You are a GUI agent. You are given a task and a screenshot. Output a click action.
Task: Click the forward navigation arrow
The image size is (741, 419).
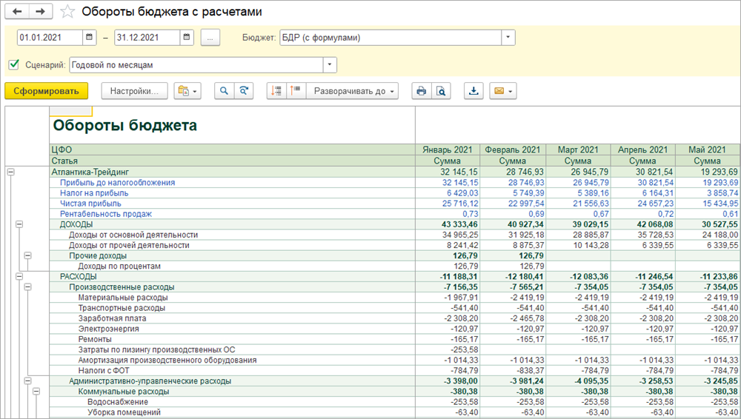[40, 12]
